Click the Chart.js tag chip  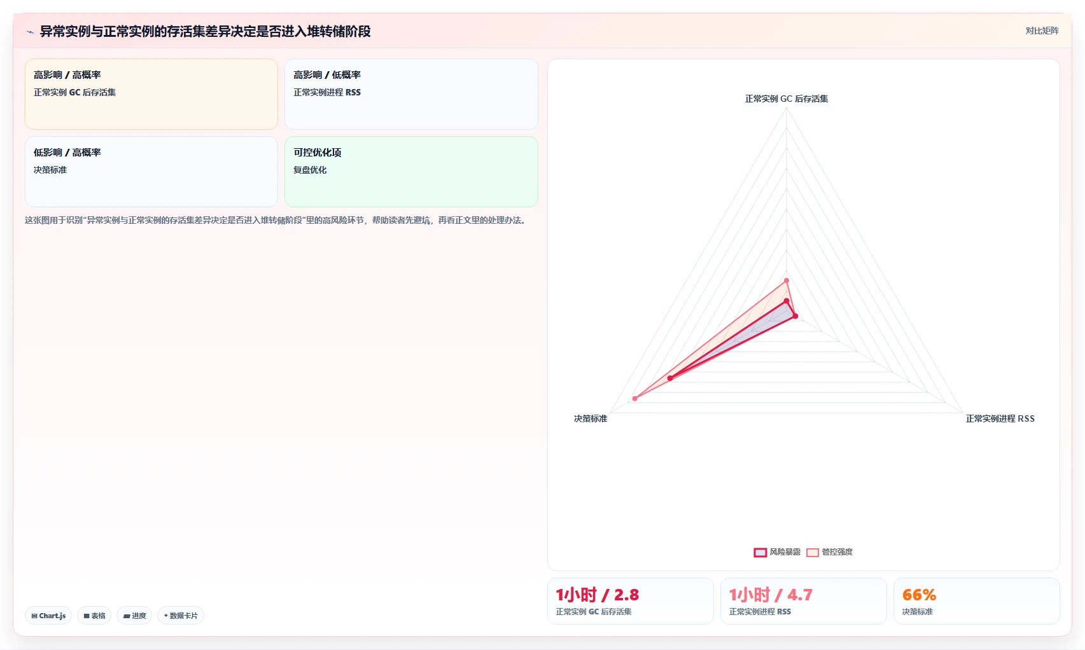(x=48, y=616)
